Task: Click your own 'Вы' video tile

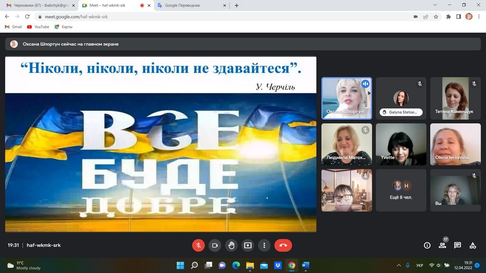Action: pyautogui.click(x=455, y=191)
